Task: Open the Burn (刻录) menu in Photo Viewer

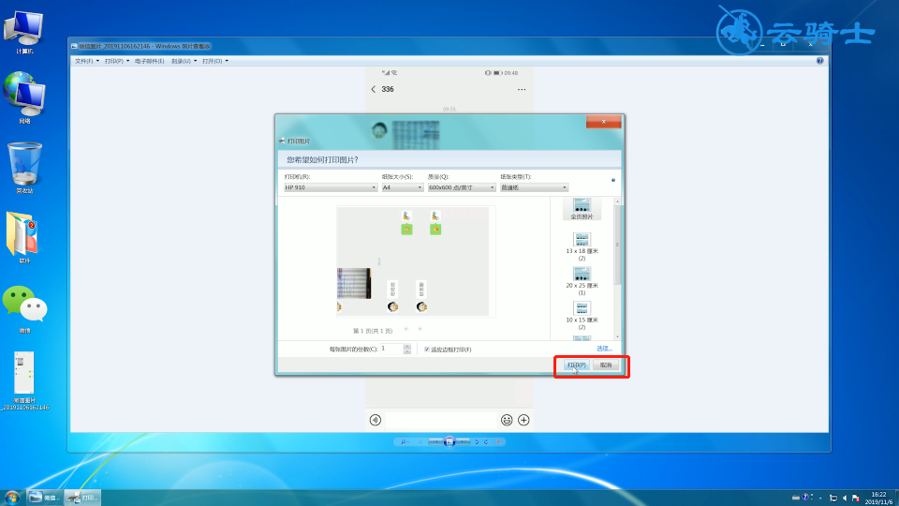Action: (184, 61)
